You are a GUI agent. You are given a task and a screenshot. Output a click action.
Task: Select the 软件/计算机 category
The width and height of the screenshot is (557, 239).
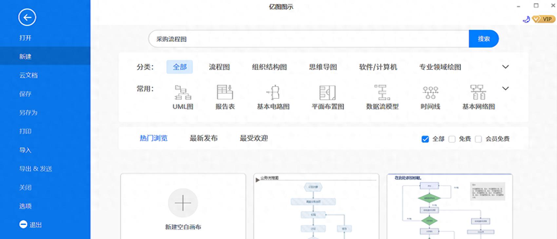(378, 67)
